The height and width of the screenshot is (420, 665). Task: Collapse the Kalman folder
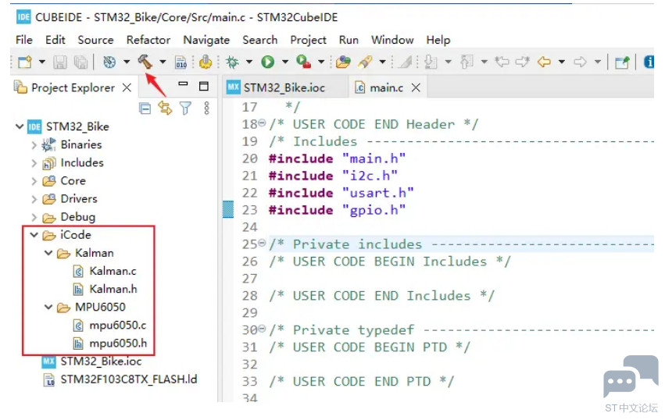tap(48, 253)
